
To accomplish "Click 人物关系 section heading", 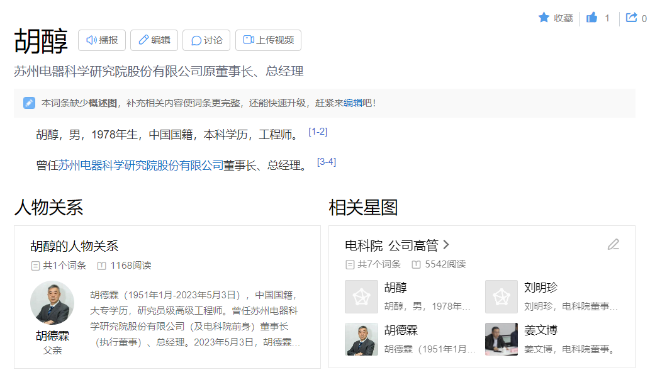I will click(49, 208).
